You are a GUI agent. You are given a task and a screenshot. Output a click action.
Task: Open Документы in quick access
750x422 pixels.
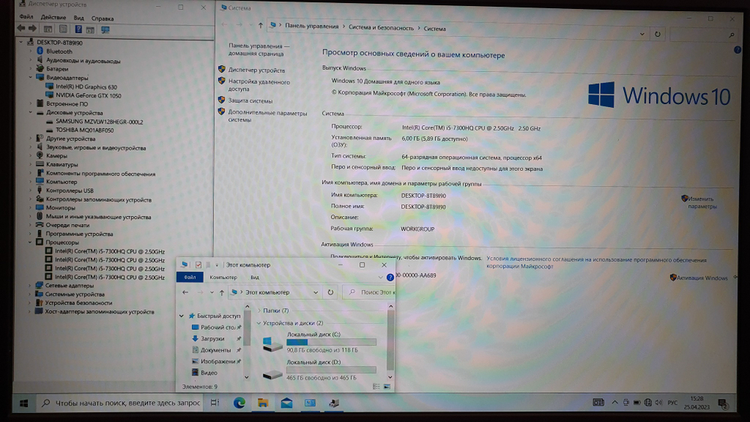click(216, 350)
